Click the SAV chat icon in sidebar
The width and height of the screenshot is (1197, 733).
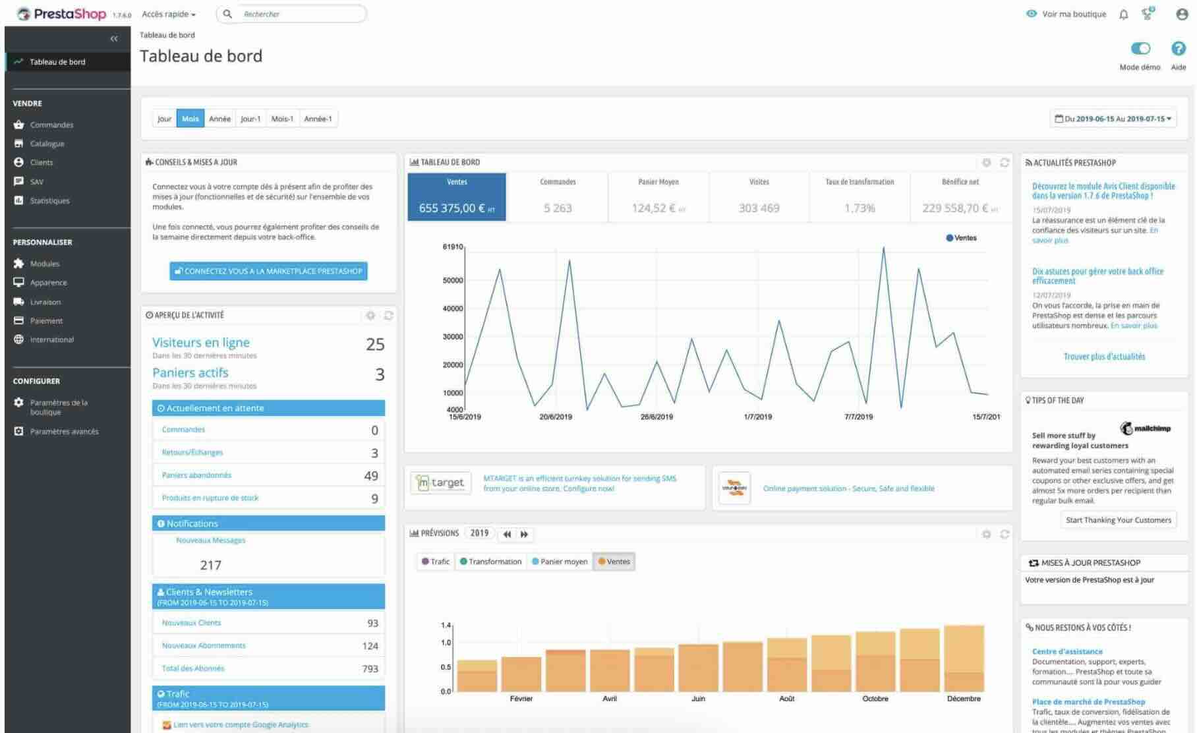[x=18, y=181]
